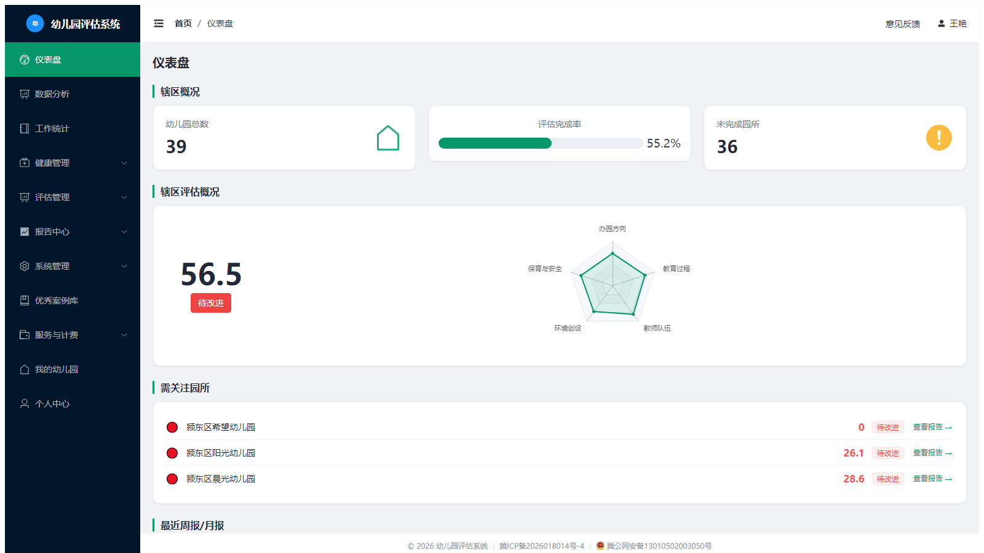The height and width of the screenshot is (553, 984).
Task: Expand the 健康管理 submenu chevron
Action: pyautogui.click(x=124, y=163)
